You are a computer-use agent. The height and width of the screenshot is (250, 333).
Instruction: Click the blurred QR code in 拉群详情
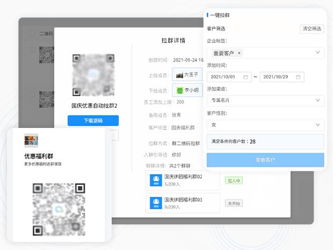(x=93, y=75)
